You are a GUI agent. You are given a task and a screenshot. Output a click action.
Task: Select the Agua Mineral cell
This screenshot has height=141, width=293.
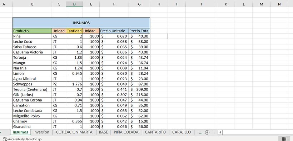click(32, 79)
